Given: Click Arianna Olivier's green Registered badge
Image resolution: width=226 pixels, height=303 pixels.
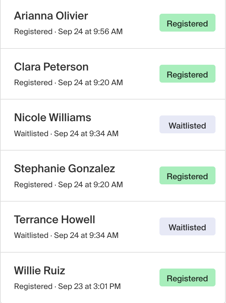Looking at the screenshot, I should 187,23.
